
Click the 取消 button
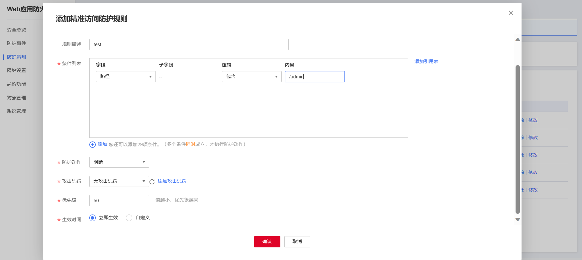[x=297, y=242]
